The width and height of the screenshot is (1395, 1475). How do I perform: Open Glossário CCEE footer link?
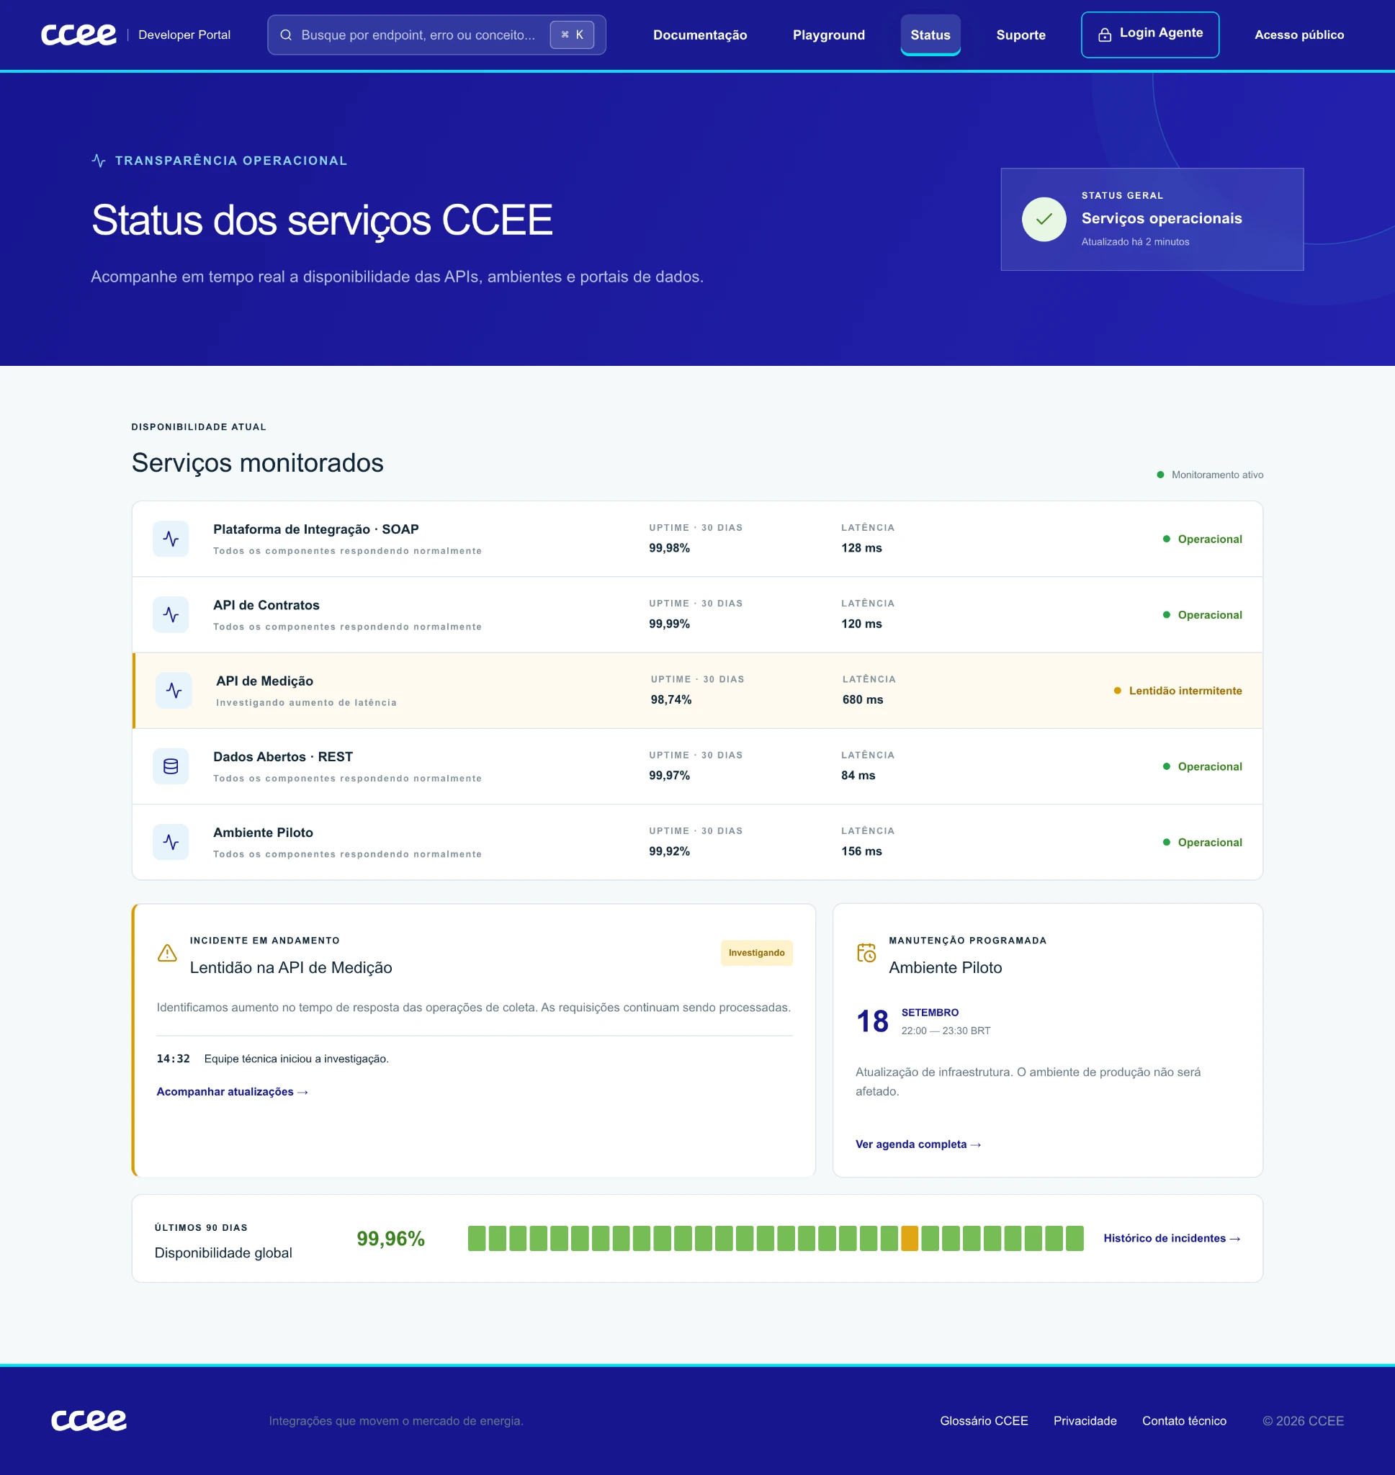(984, 1421)
